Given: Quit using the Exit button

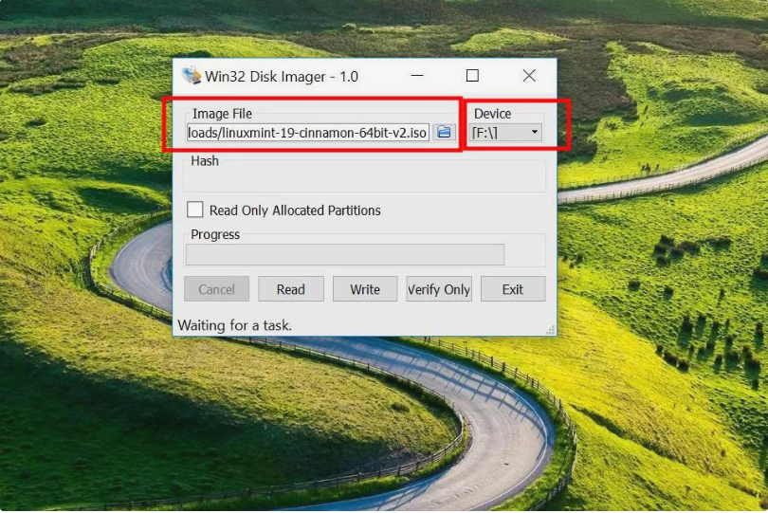Looking at the screenshot, I should click(513, 289).
